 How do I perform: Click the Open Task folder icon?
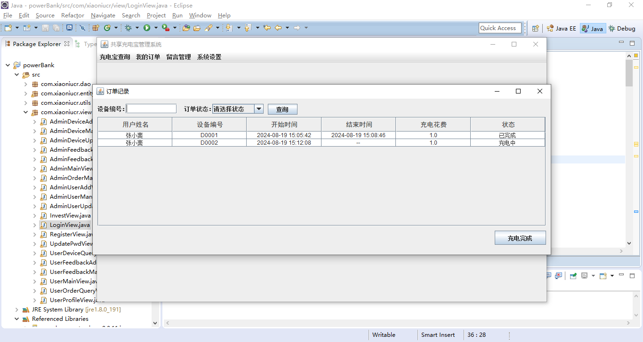[197, 28]
